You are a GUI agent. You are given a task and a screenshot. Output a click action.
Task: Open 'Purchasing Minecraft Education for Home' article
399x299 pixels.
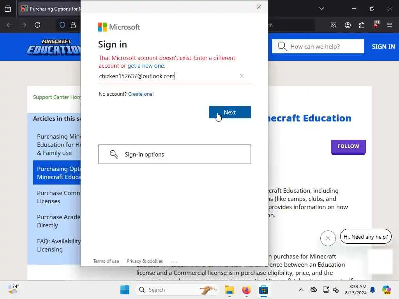[59, 145]
